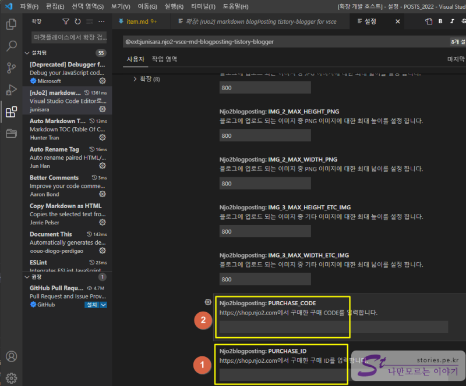The image size is (466, 386).
Task: Select Auto Rename Tag extension entry
Action: pos(68,157)
